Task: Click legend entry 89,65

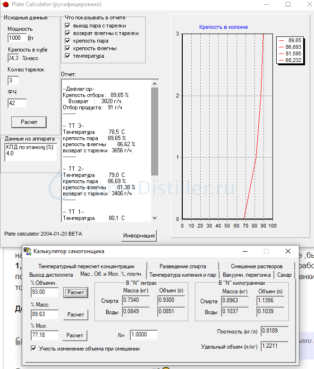Action: point(290,40)
